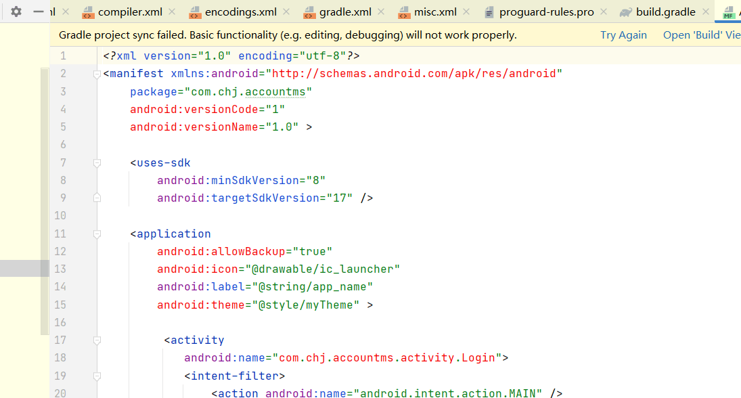Hide the tool window with minus icon
Screen dimensions: 741x398
tap(39, 12)
